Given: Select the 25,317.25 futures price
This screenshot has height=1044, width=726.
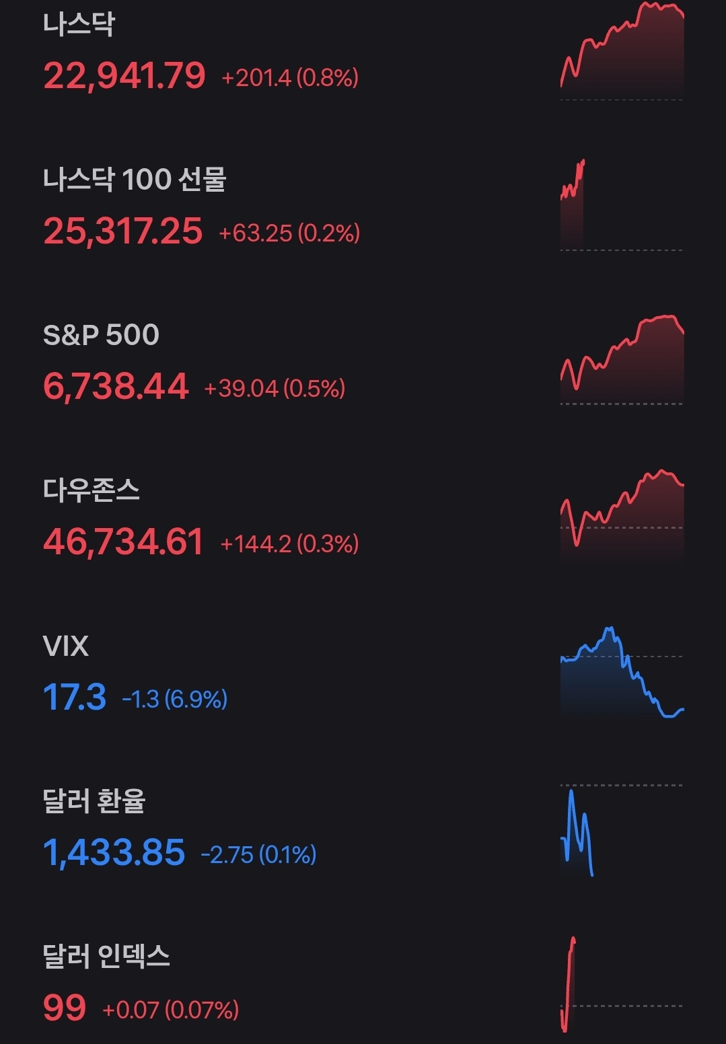Looking at the screenshot, I should 122,231.
